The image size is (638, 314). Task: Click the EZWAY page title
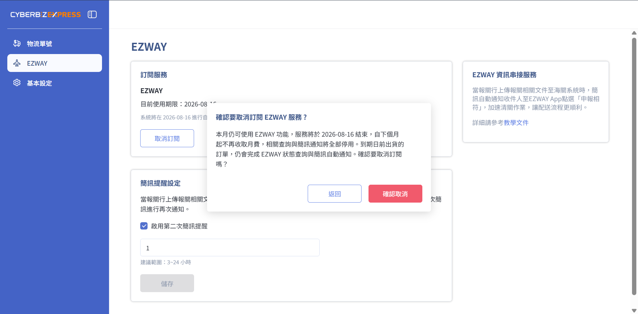[149, 47]
